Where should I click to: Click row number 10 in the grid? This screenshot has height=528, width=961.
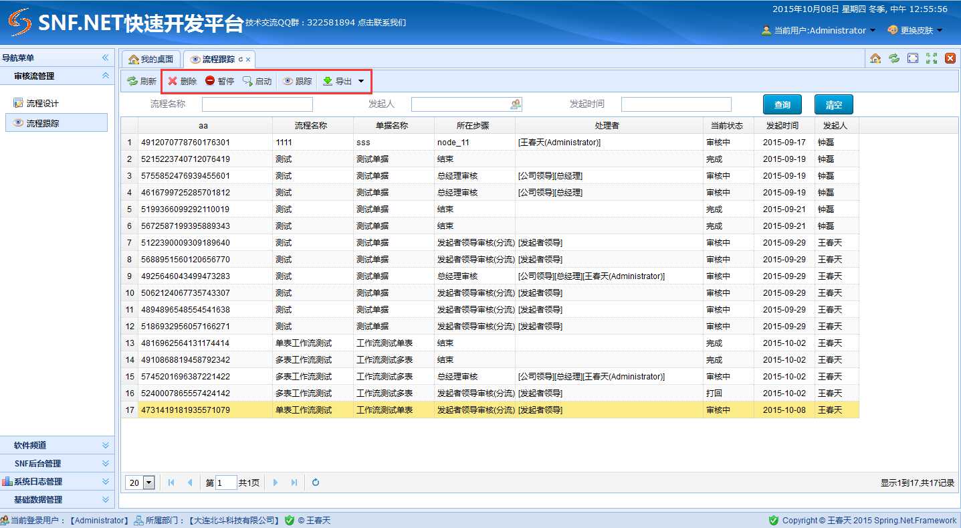pos(130,293)
